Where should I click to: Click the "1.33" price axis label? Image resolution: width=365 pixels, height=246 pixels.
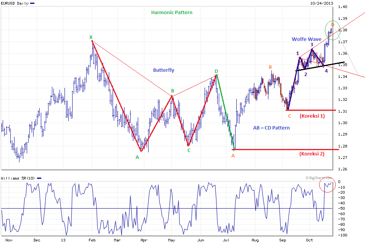point(342,88)
